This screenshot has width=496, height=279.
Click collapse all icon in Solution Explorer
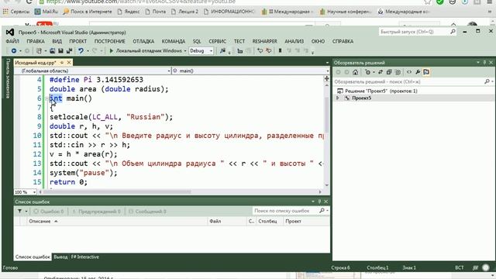point(389,72)
